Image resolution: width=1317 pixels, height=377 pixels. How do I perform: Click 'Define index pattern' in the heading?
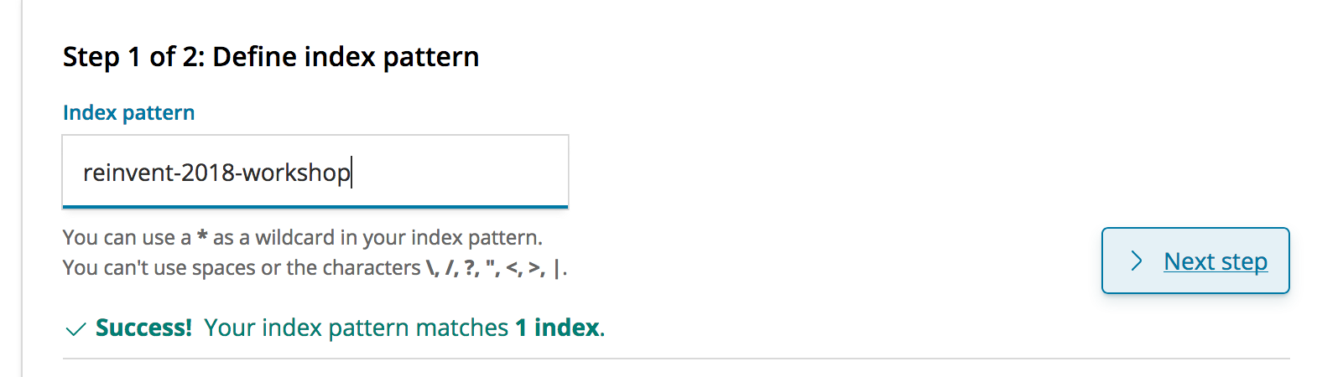point(346,57)
